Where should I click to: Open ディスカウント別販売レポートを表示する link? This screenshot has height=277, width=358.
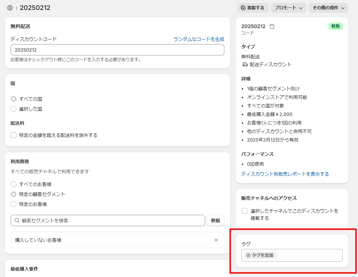(x=285, y=174)
